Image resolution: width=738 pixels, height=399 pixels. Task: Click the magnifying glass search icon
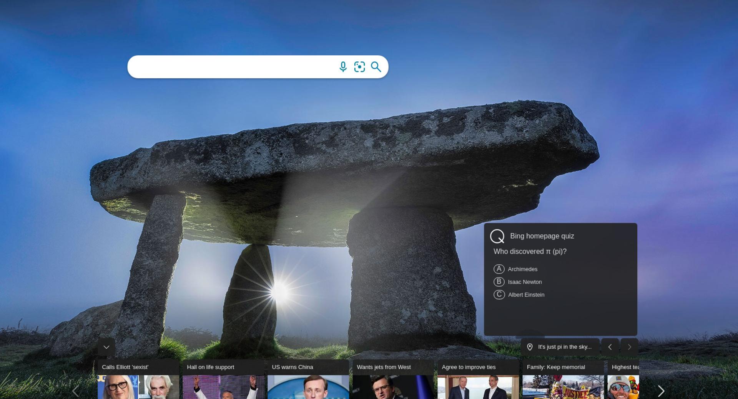tap(376, 67)
